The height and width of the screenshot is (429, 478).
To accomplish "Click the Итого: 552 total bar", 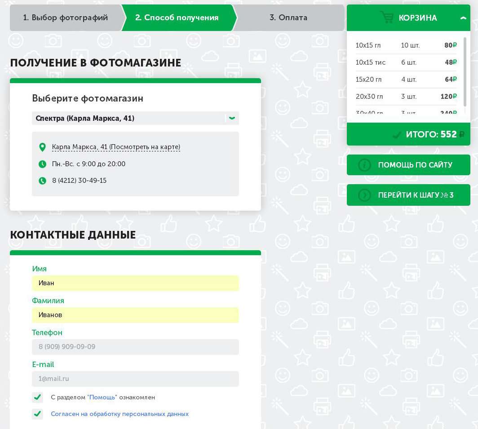I will (x=408, y=134).
